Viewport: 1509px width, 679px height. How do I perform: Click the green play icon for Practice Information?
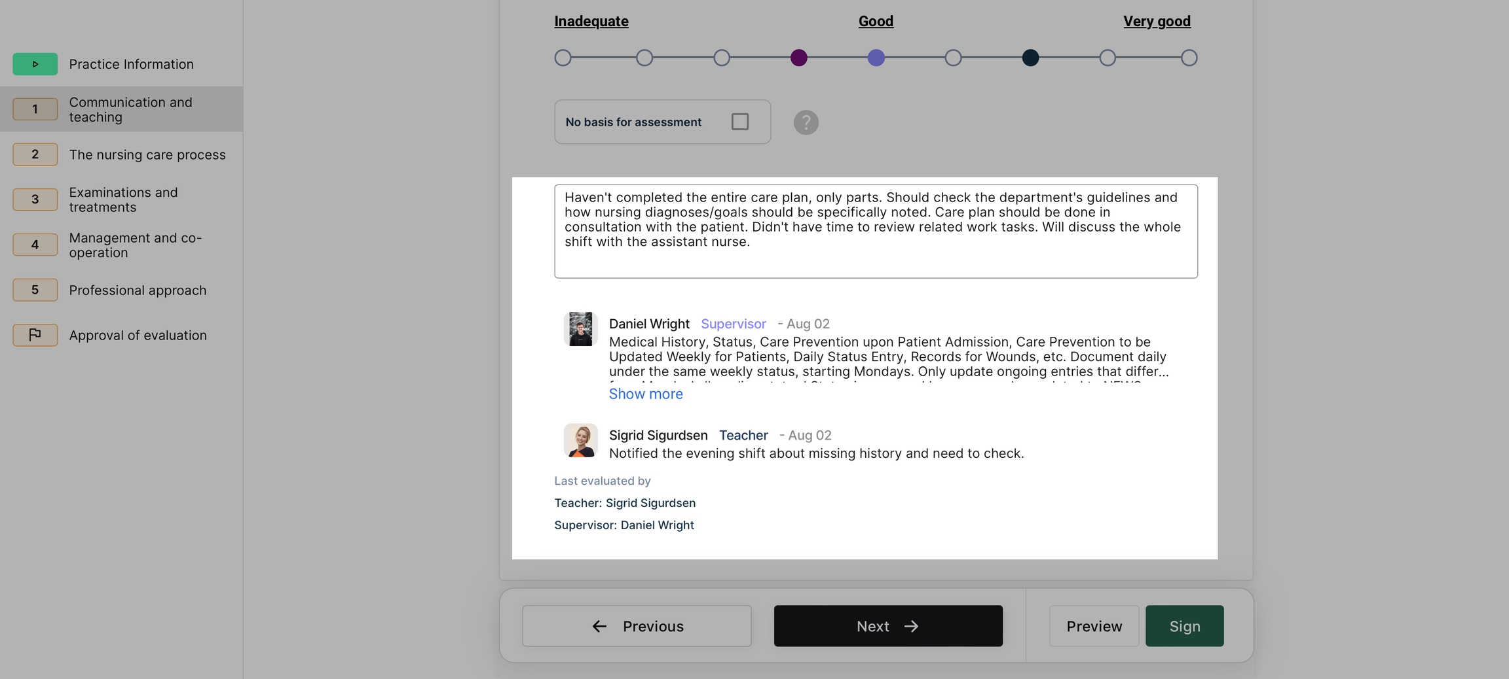pyautogui.click(x=35, y=64)
